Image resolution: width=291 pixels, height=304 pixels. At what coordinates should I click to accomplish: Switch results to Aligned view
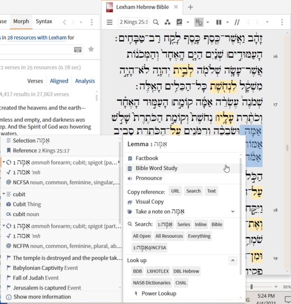tap(59, 81)
